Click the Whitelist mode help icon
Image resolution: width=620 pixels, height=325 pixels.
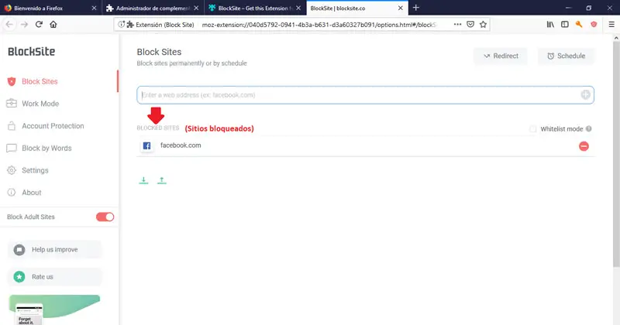click(589, 128)
